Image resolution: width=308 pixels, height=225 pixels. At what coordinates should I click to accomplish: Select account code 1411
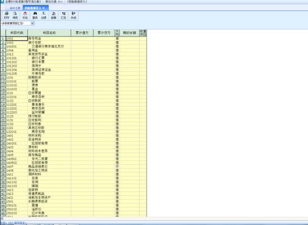click(x=16, y=175)
